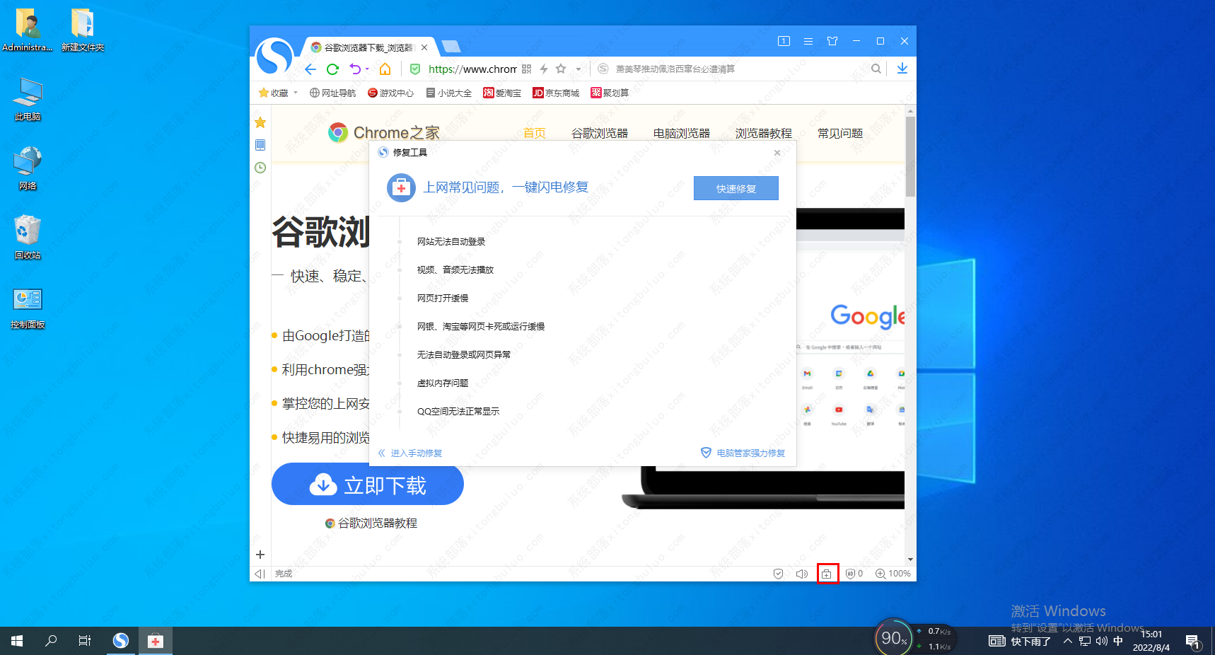1215x655 pixels.
Task: Select the 无法自动登录或网页异常 item
Action: 464,355
